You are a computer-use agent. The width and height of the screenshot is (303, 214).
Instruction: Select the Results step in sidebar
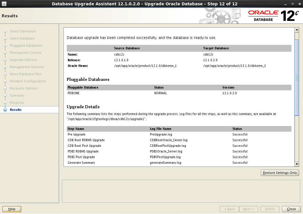[x=16, y=110]
